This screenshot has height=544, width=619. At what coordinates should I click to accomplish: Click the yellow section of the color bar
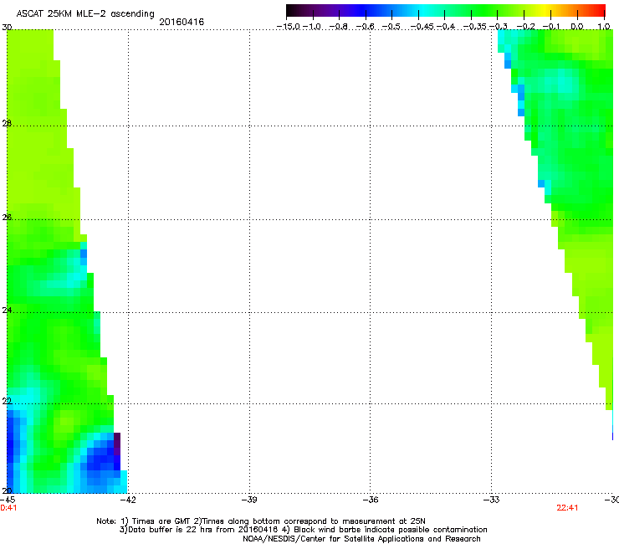point(547,10)
